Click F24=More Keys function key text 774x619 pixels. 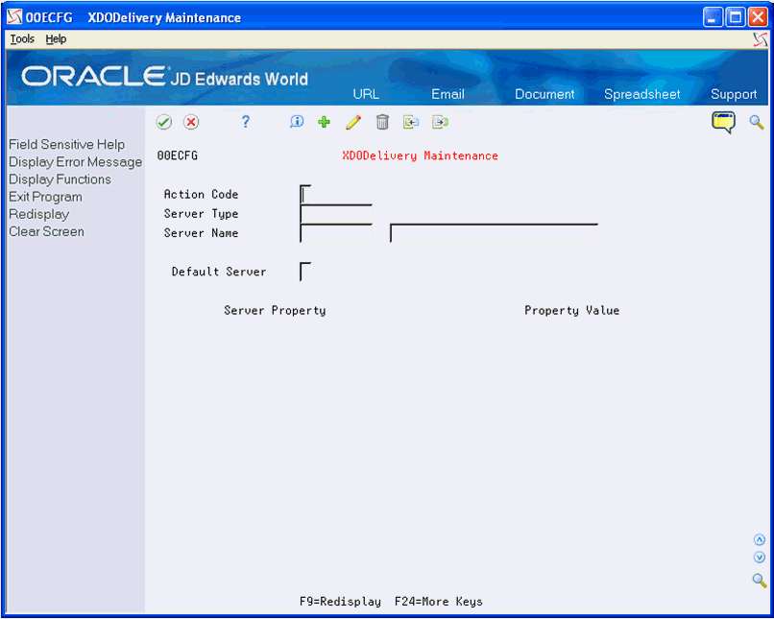(438, 601)
